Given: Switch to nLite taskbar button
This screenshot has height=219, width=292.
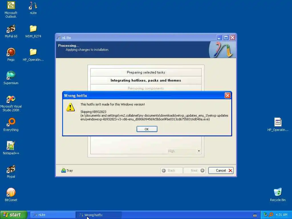Looking at the screenshot, I should point(53,215).
